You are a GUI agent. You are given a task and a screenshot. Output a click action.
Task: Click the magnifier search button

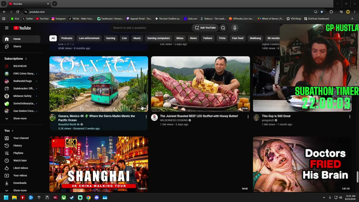[223, 28]
